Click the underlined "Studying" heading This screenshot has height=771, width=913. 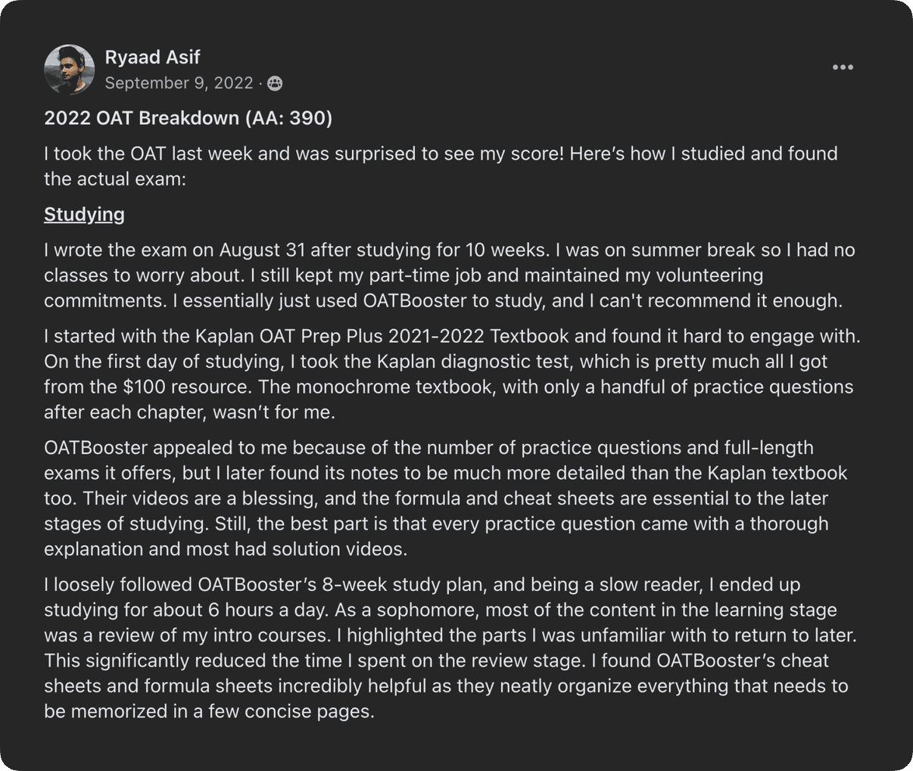[84, 214]
